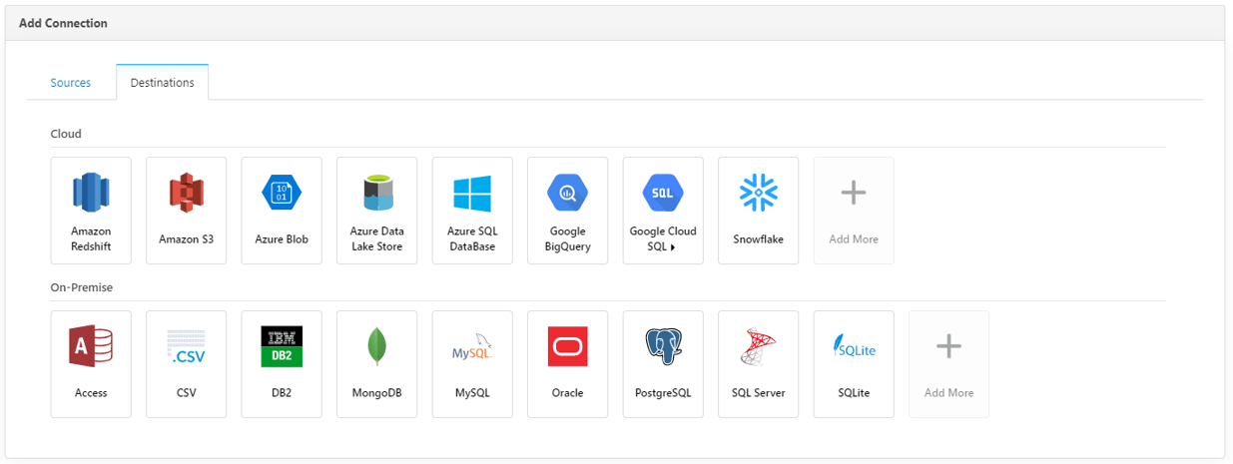Image resolution: width=1233 pixels, height=464 pixels.
Task: Choose the PostgreSQL elephant icon
Action: click(x=663, y=347)
